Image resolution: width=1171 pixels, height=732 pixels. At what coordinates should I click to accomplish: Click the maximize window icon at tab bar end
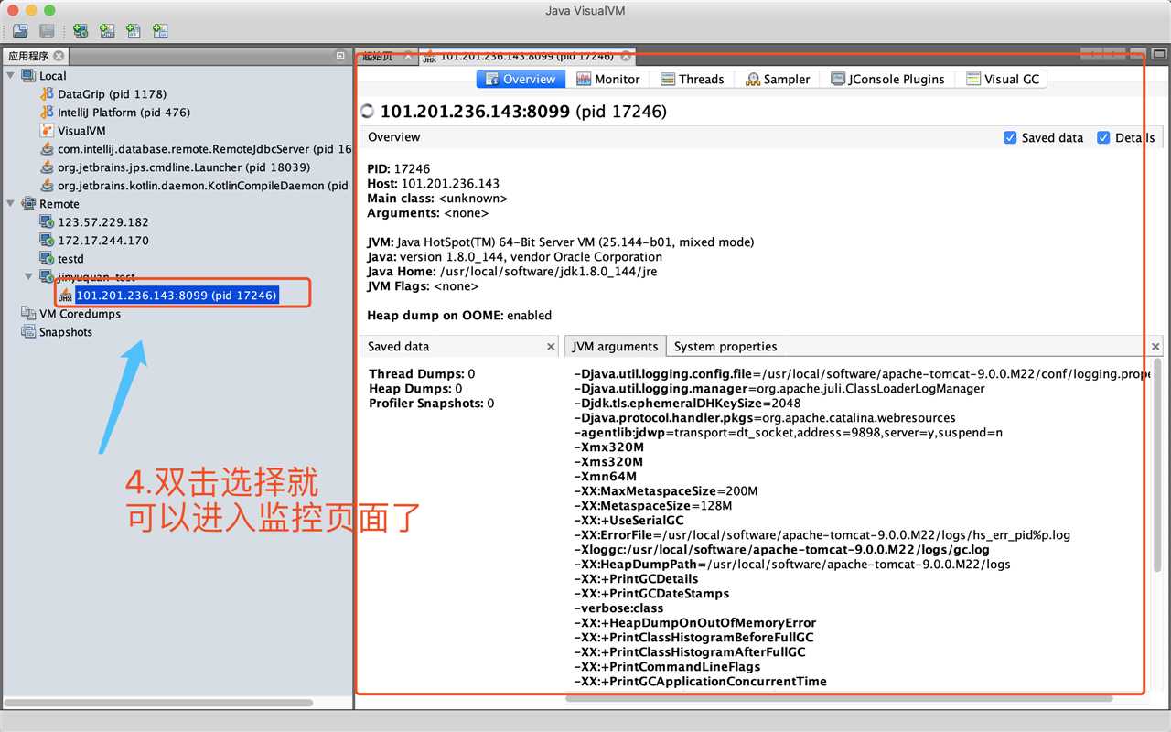(x=1159, y=55)
